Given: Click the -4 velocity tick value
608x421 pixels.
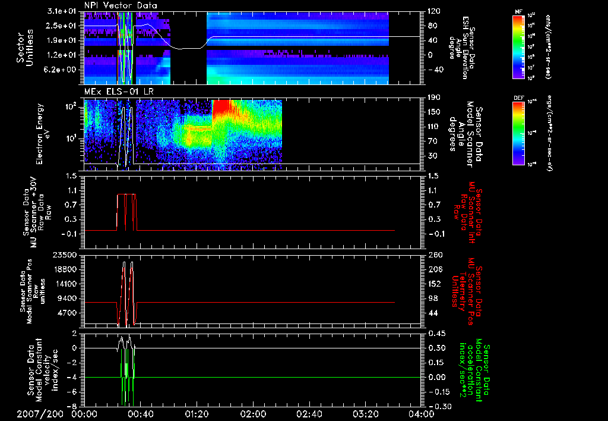Looking at the screenshot, I should point(72,378).
